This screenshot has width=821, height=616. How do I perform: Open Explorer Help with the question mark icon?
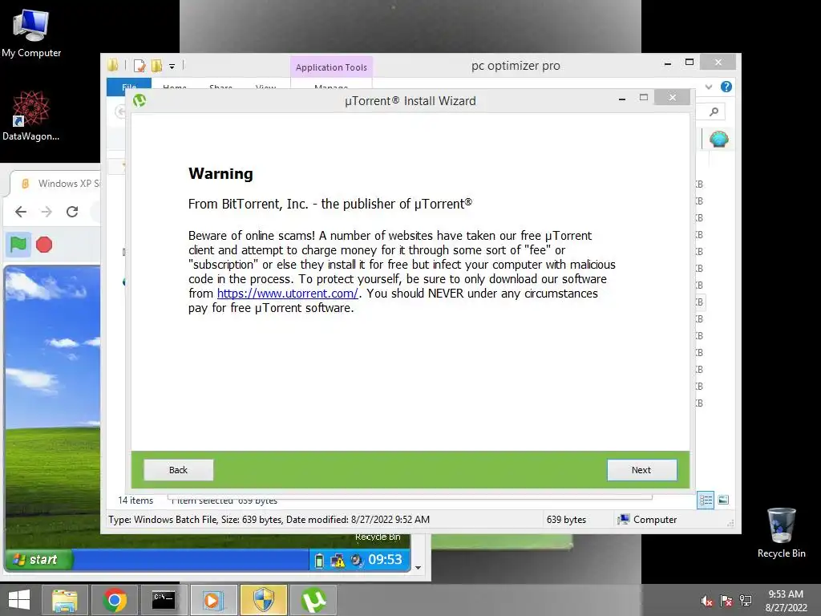point(726,87)
